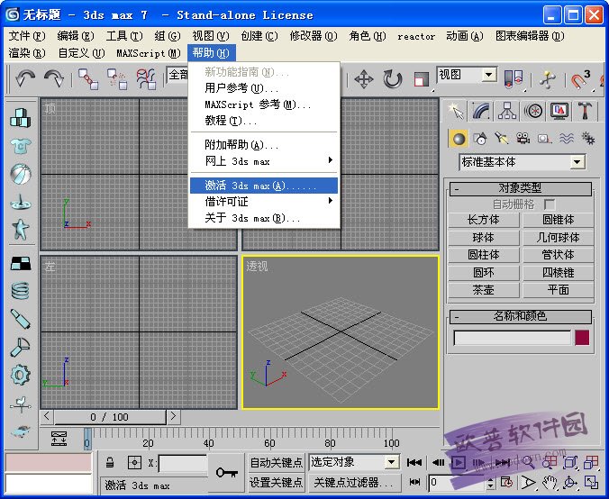The width and height of the screenshot is (609, 499).
Task: Toggle the 3D Snaps magnet icon
Action: pos(580,79)
